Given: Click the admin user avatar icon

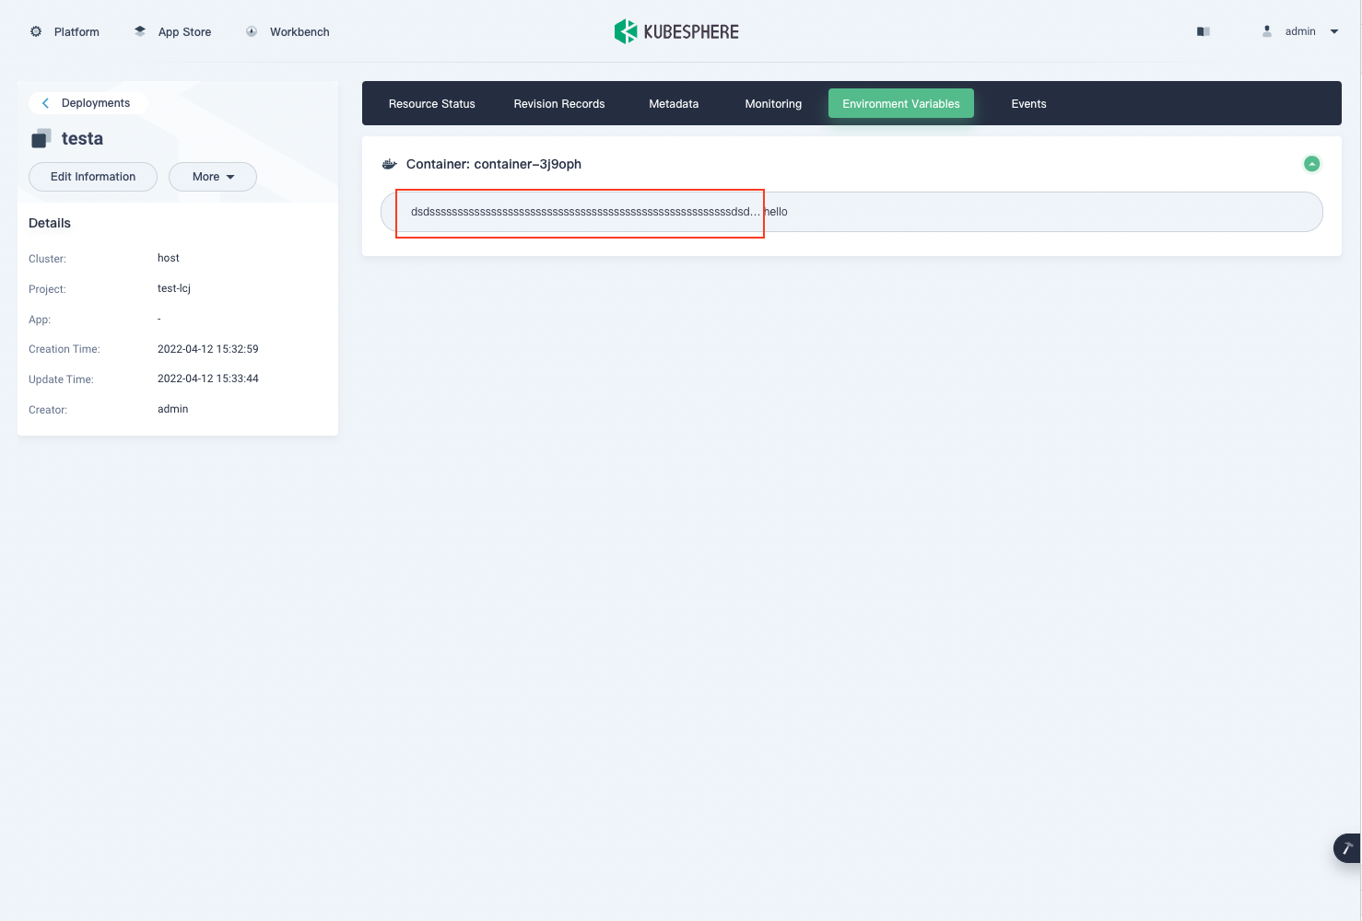Looking at the screenshot, I should click(x=1266, y=30).
